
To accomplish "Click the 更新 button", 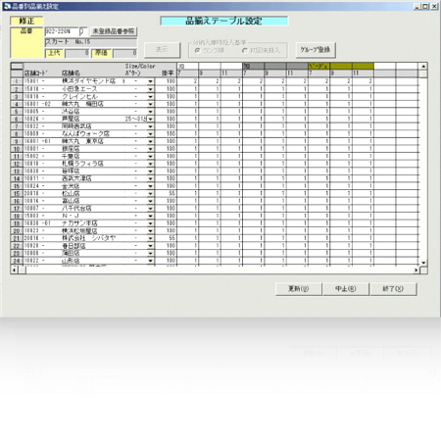I will [x=299, y=289].
